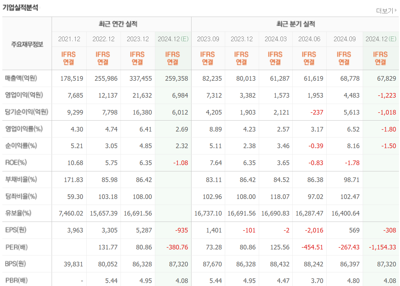Select the 순이익률(%) row label
This screenshot has width=400, height=286.
pyautogui.click(x=21, y=145)
